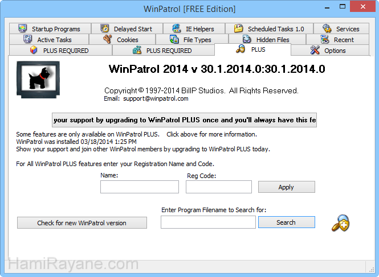Click the green icon on second PLUS REQUIRED tab
The width and height of the screenshot is (379, 277).
click(x=137, y=50)
